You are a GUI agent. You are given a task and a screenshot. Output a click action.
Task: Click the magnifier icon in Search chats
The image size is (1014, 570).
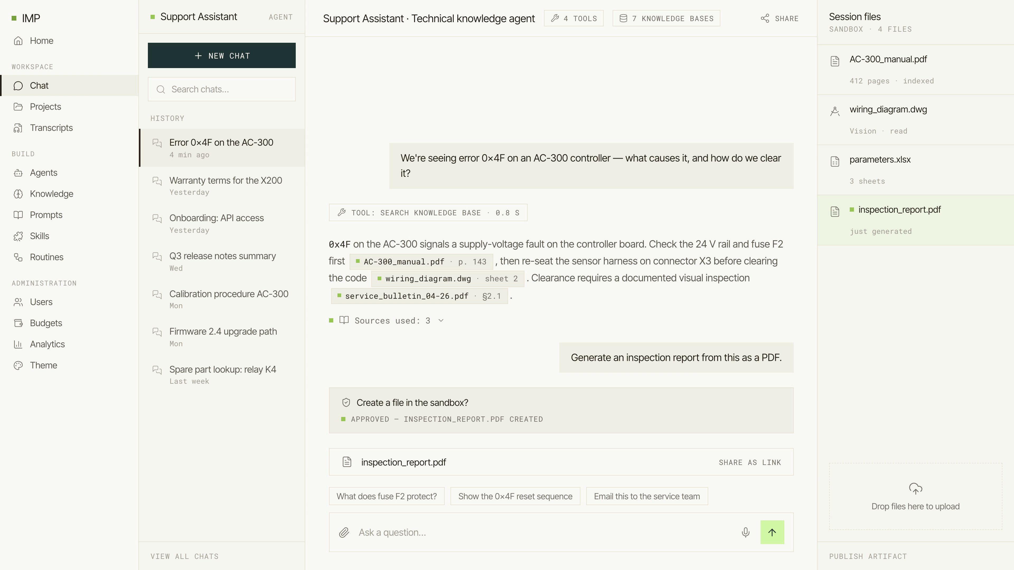pos(161,89)
